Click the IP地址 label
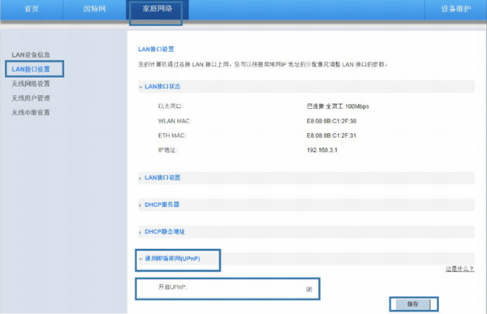 tap(167, 150)
